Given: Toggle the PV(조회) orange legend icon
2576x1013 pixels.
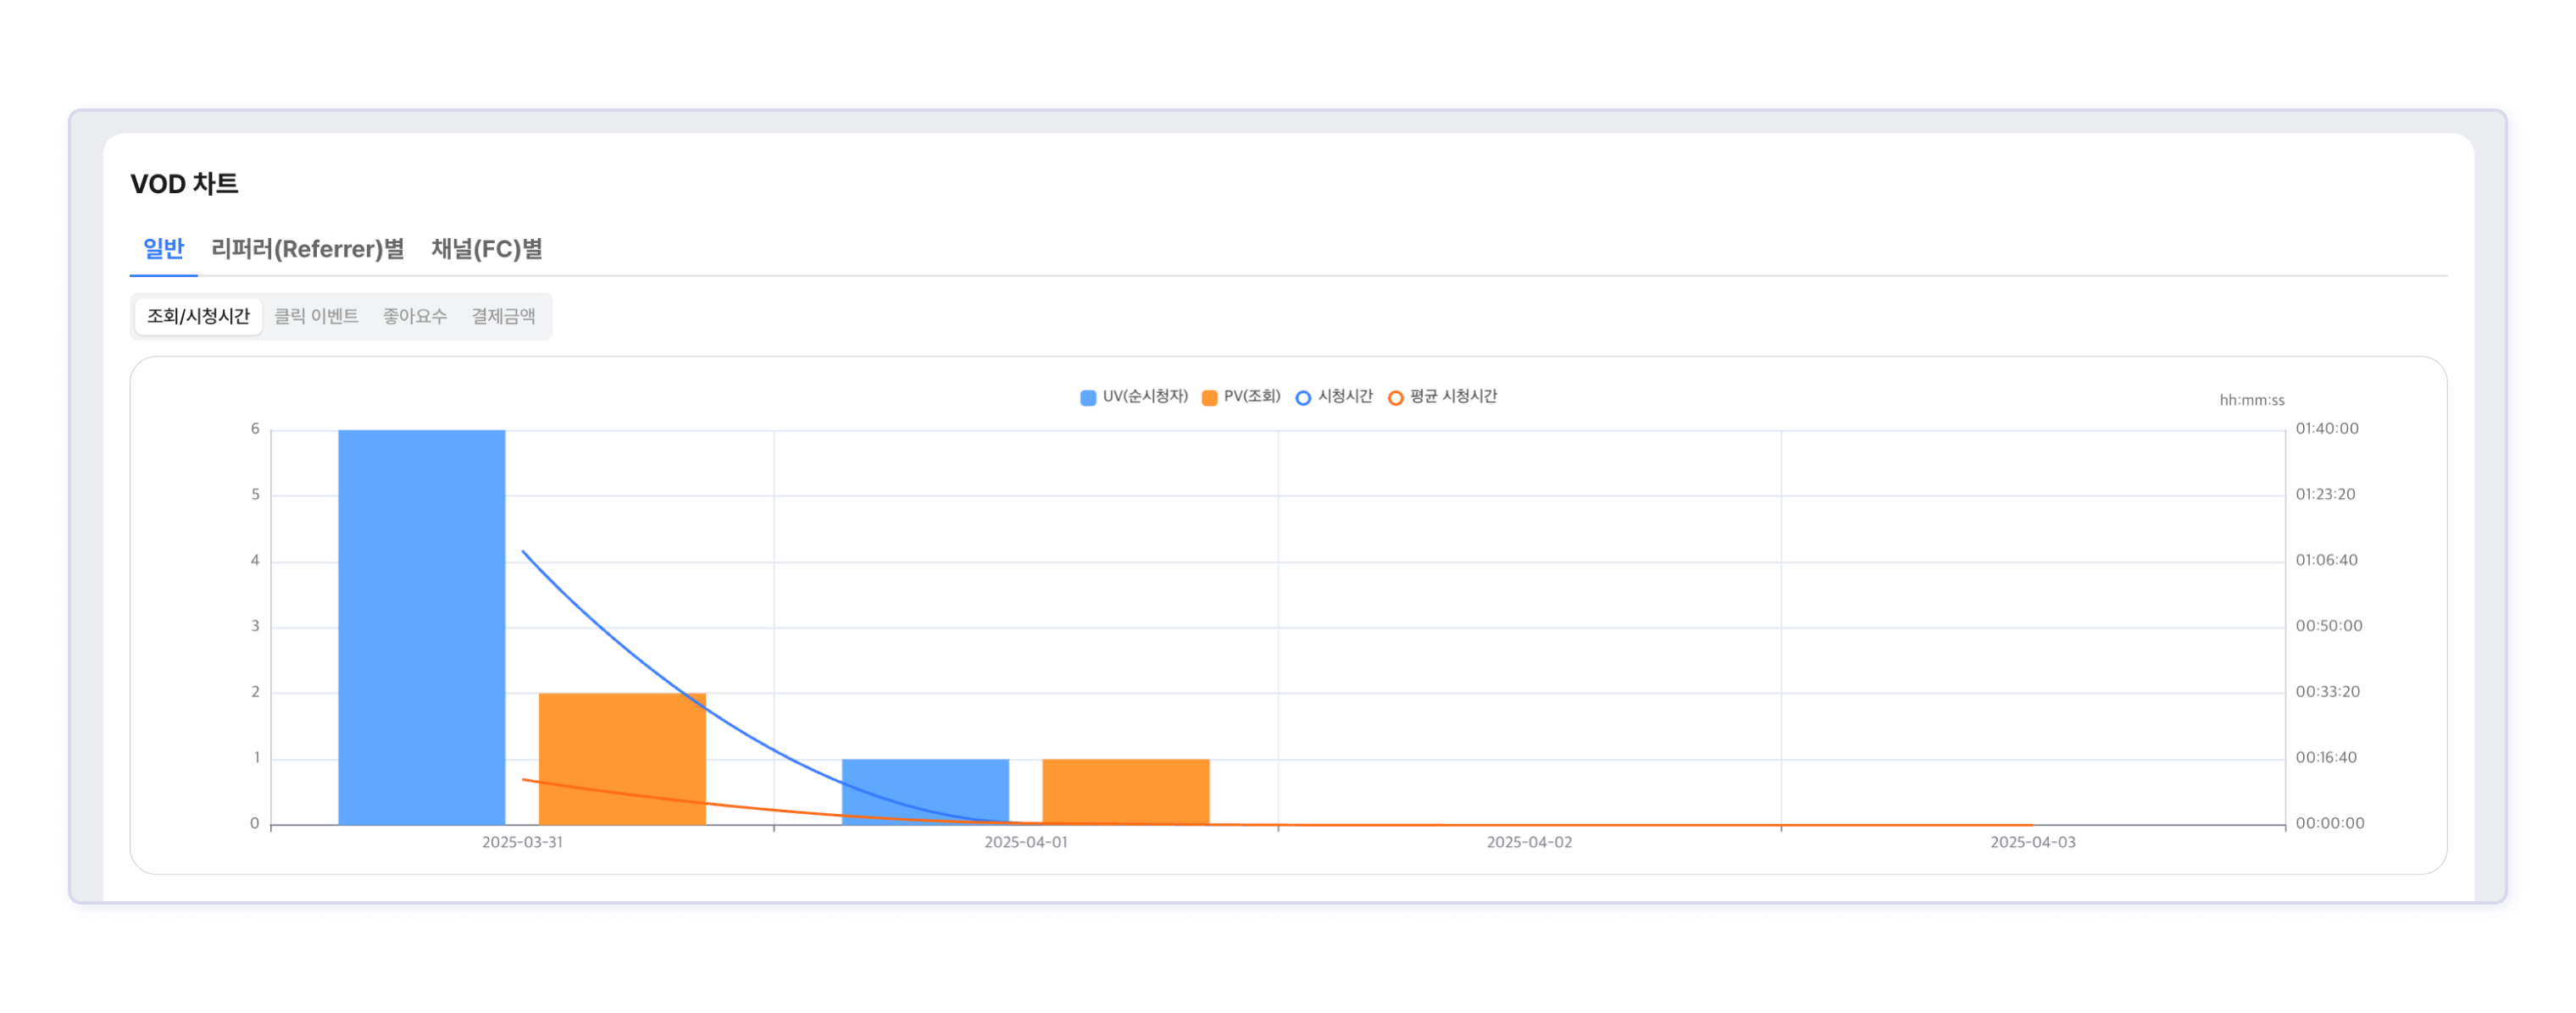Looking at the screenshot, I should pyautogui.click(x=1209, y=397).
